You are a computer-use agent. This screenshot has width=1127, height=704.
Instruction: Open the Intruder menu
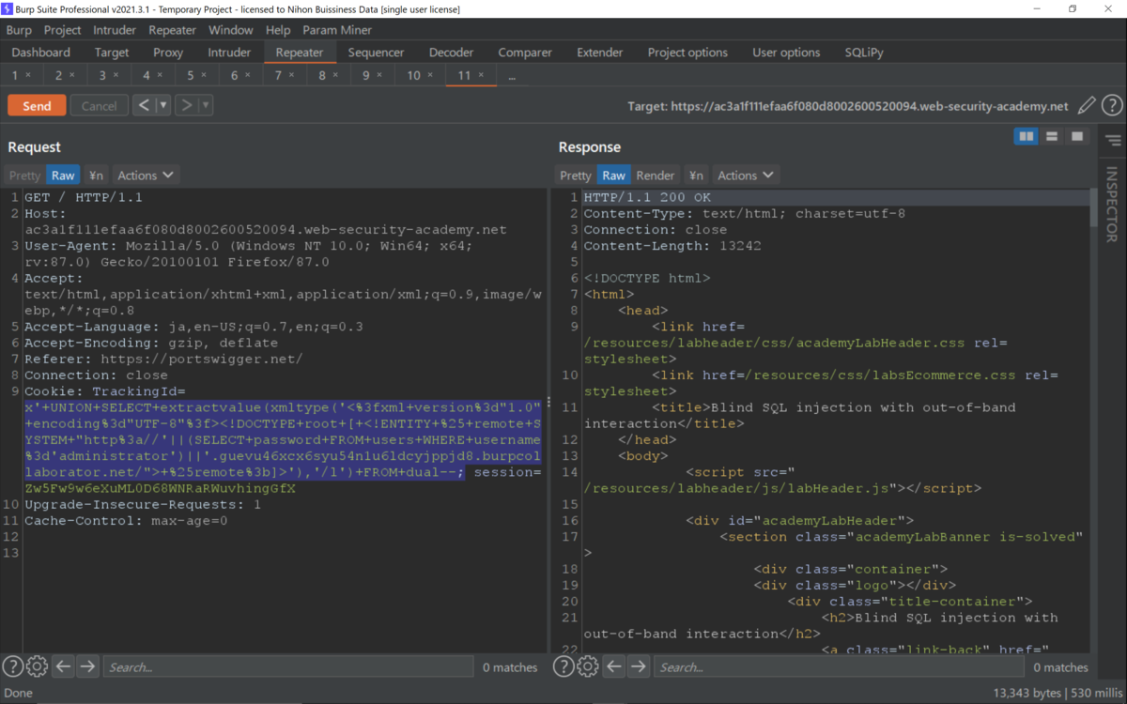coord(115,30)
